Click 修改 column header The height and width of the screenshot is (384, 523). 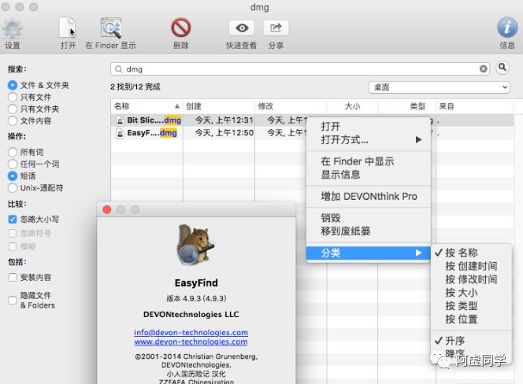click(x=291, y=106)
